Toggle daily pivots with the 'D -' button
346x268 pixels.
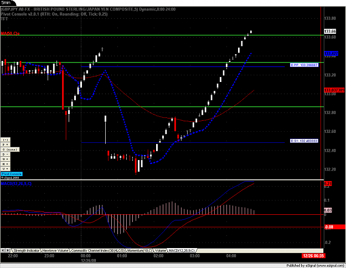tap(6, 154)
